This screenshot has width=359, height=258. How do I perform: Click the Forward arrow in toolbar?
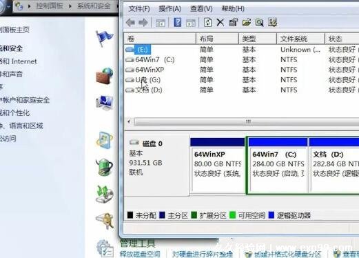[143, 23]
